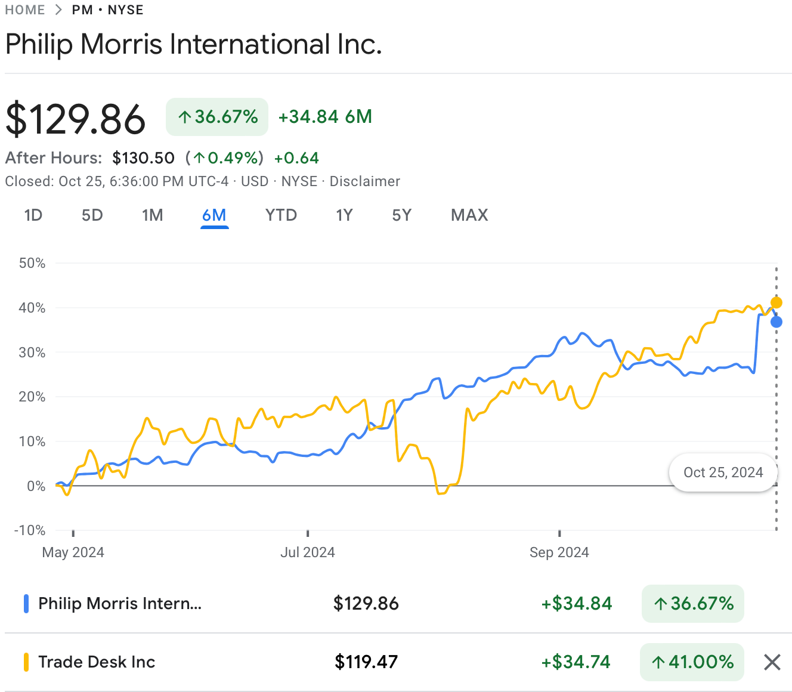The height and width of the screenshot is (692, 792).
Task: Click the May 2024 axis label
Action: click(73, 552)
